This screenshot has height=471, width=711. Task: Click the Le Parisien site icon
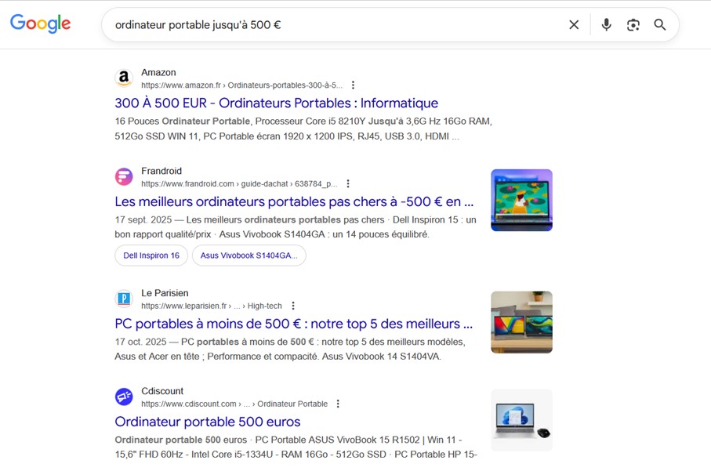point(124,299)
